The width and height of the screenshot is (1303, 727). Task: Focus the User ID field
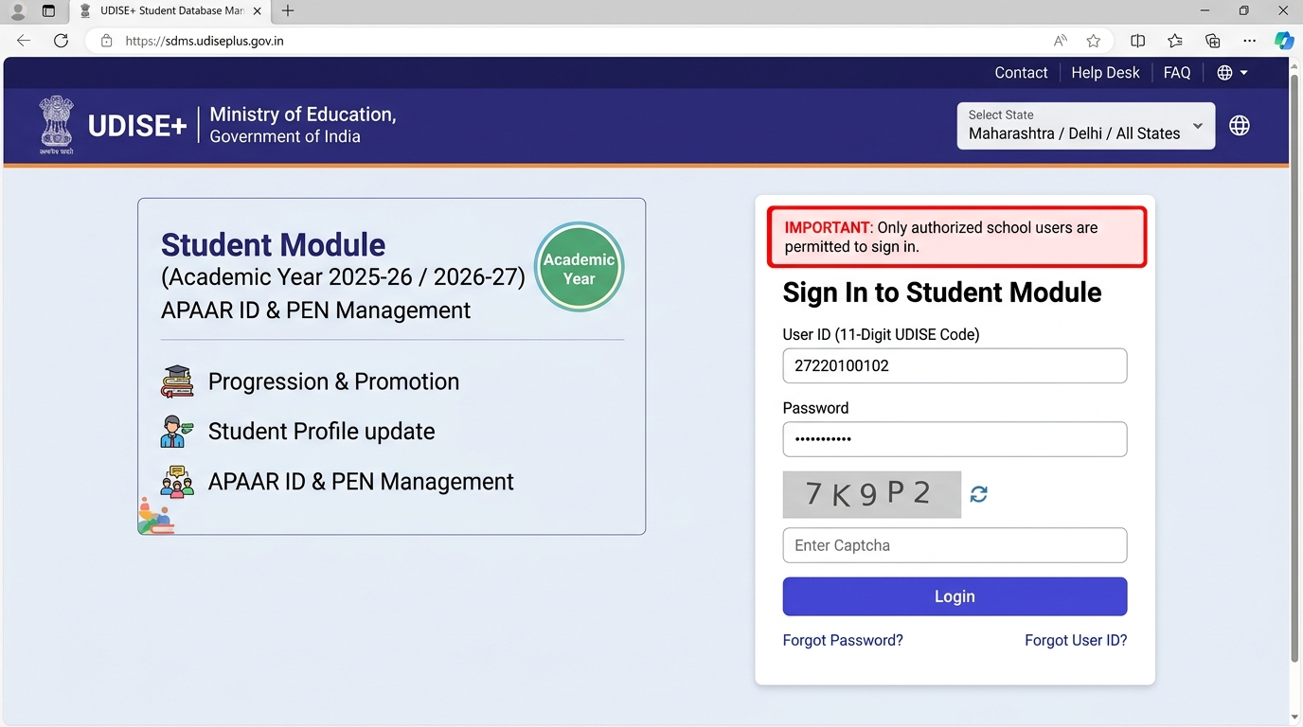click(x=955, y=366)
